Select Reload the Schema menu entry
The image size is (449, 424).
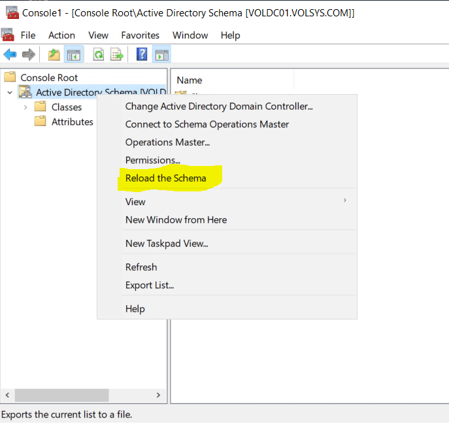[166, 178]
